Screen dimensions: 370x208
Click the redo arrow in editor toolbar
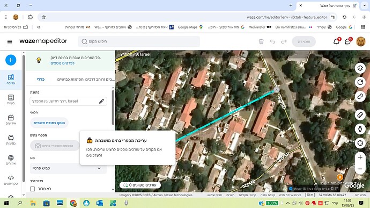[284, 41]
